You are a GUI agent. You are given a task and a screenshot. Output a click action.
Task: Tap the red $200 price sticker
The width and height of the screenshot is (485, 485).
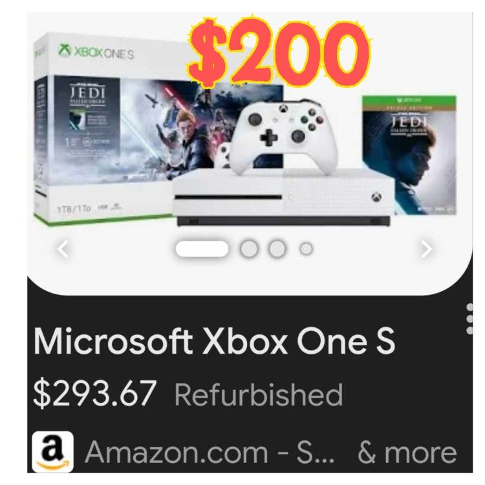click(x=279, y=52)
